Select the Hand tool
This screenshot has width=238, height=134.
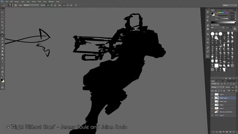[x=2, y=71]
